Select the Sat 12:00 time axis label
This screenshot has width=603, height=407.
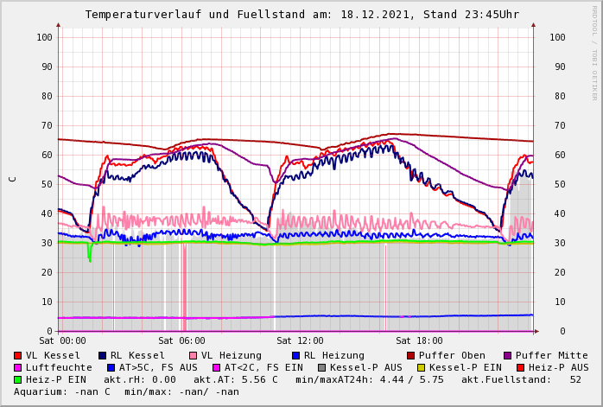click(300, 341)
